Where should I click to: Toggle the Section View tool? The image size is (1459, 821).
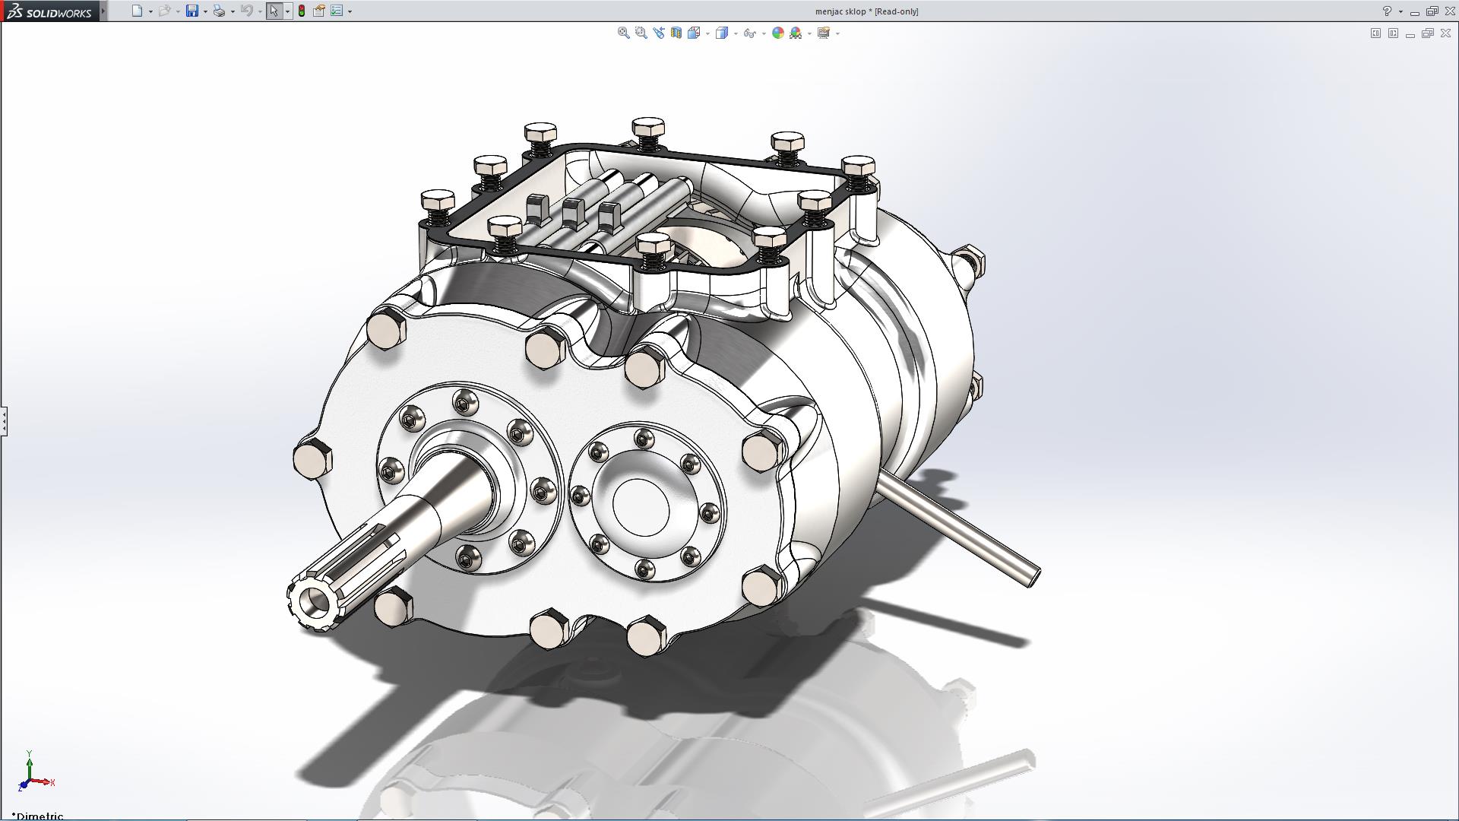coord(676,33)
